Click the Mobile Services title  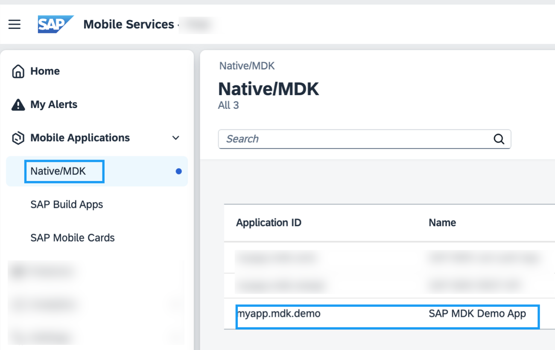tap(129, 24)
